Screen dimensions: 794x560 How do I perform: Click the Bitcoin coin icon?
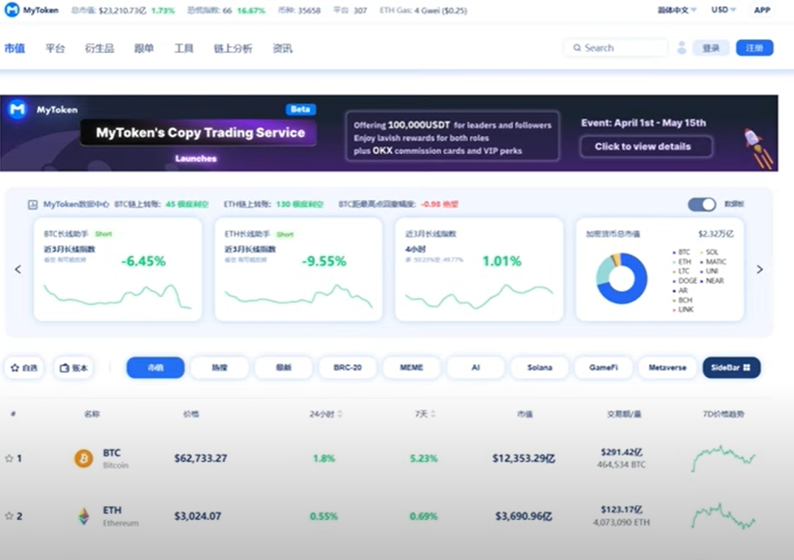click(84, 458)
